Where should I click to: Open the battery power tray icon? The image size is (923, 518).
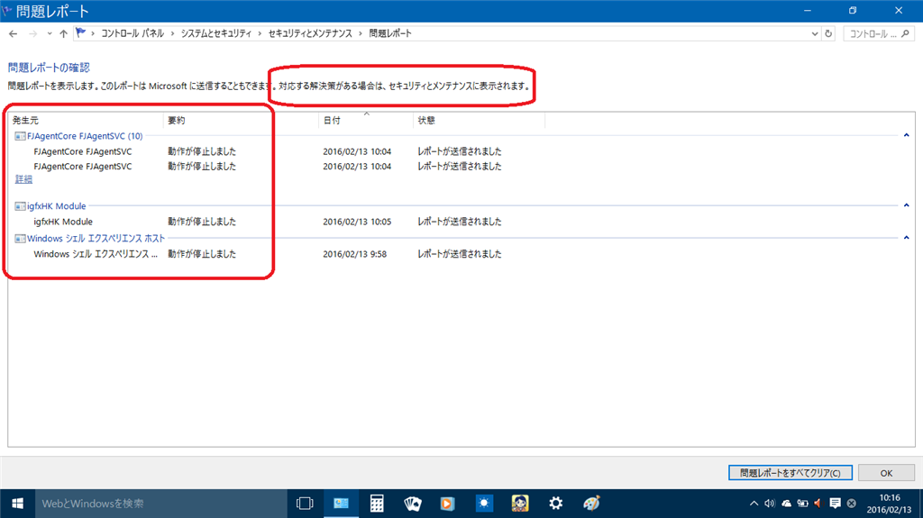point(802,504)
